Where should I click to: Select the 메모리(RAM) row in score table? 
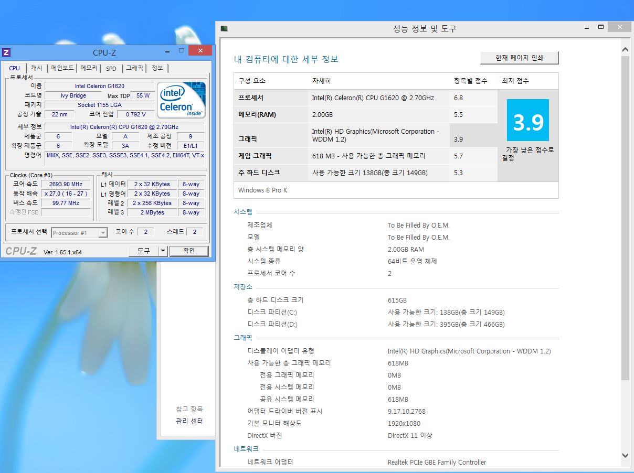(x=365, y=114)
